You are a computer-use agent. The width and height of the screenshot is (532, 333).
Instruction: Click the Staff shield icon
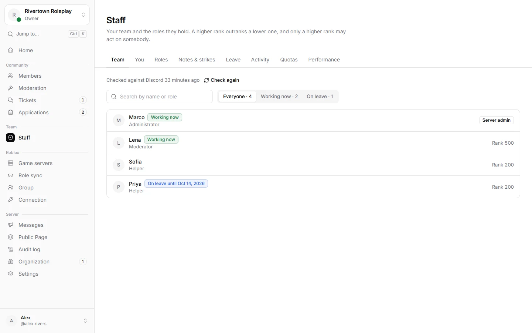click(10, 138)
